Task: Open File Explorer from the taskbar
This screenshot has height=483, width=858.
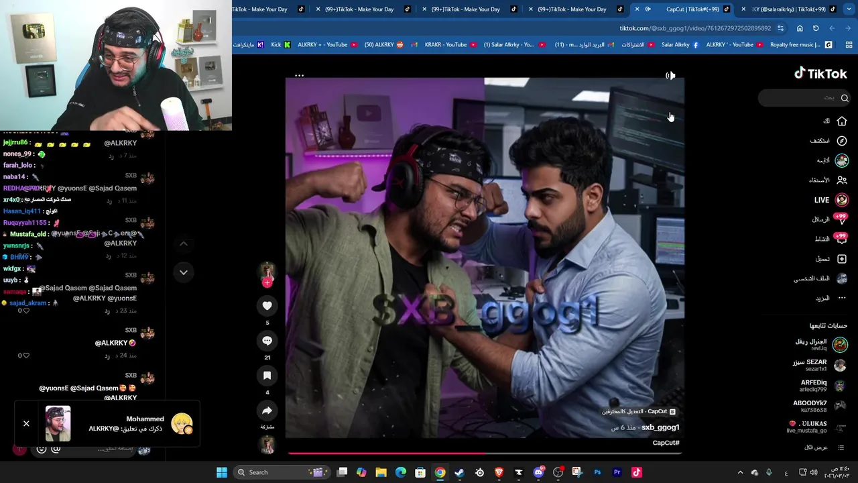Action: click(381, 472)
